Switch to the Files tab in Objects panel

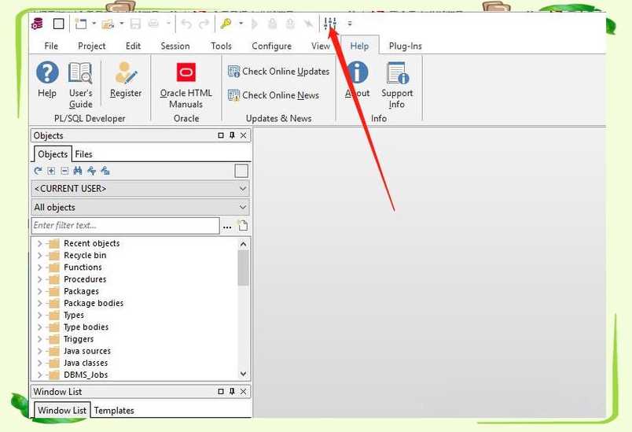pos(83,154)
